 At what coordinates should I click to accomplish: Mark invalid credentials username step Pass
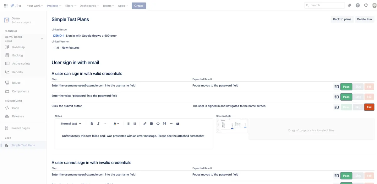tap(346, 176)
